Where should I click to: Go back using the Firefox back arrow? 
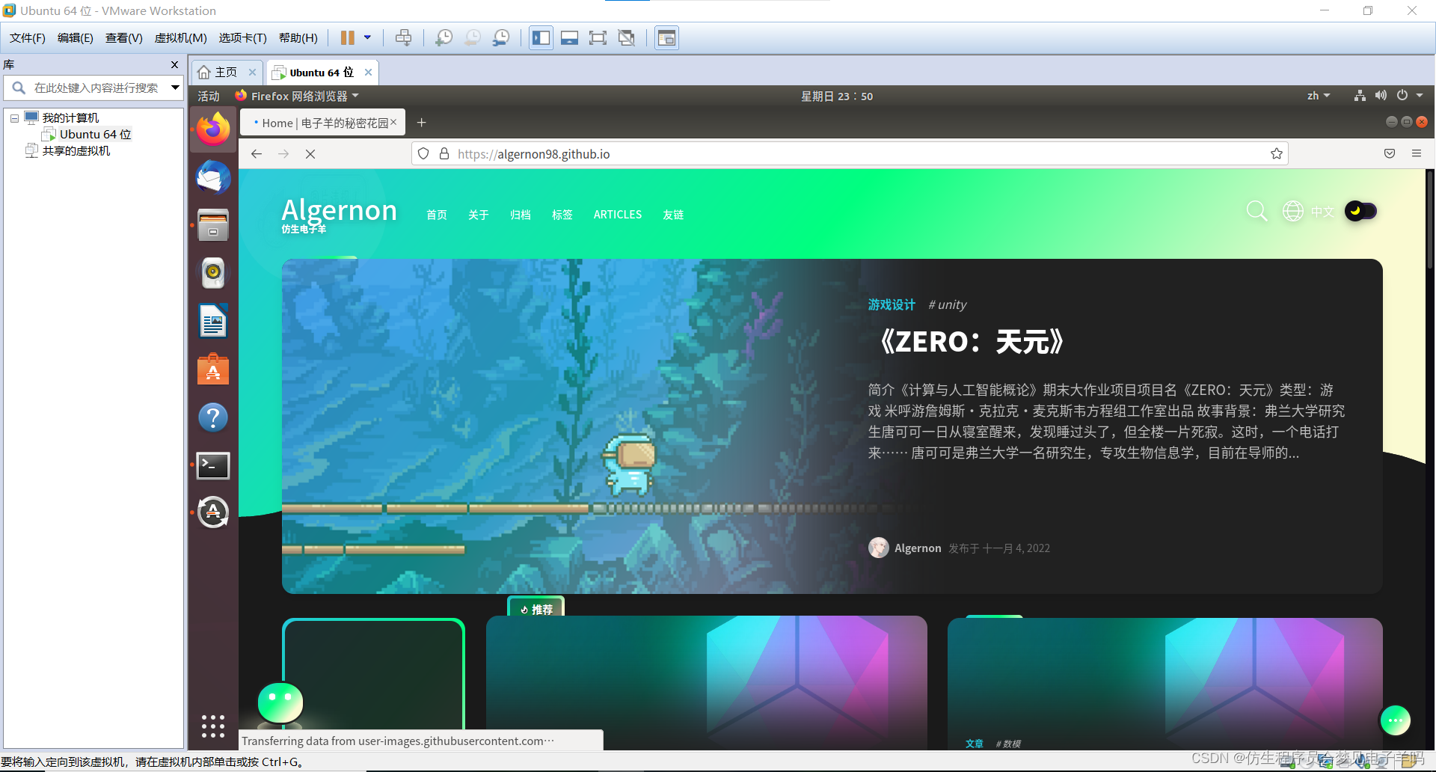pos(257,154)
